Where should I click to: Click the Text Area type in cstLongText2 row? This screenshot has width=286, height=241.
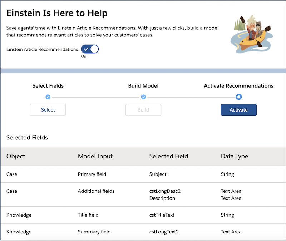[x=231, y=232]
